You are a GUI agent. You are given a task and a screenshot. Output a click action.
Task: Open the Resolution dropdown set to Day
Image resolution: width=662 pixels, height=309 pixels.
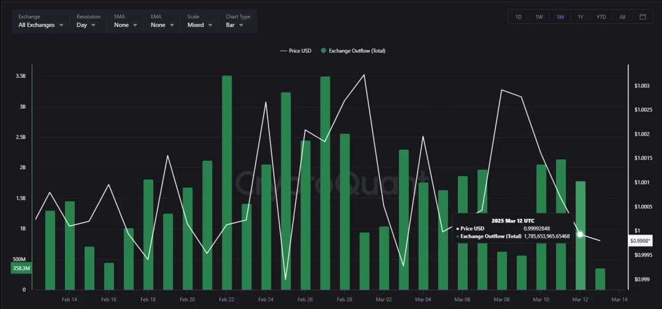point(86,25)
